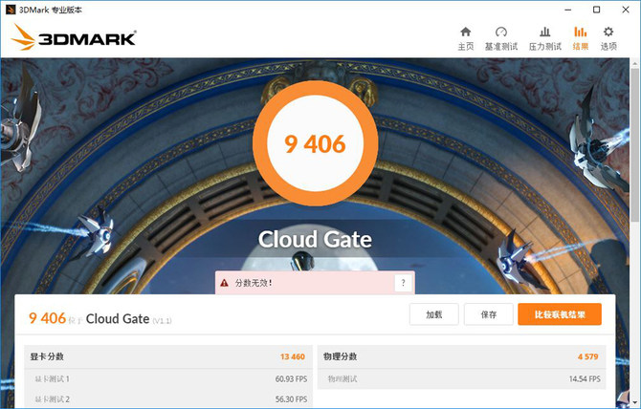Select the 显卡分数 graphics score row
Viewport: 641px width, 409px height.
(x=168, y=356)
